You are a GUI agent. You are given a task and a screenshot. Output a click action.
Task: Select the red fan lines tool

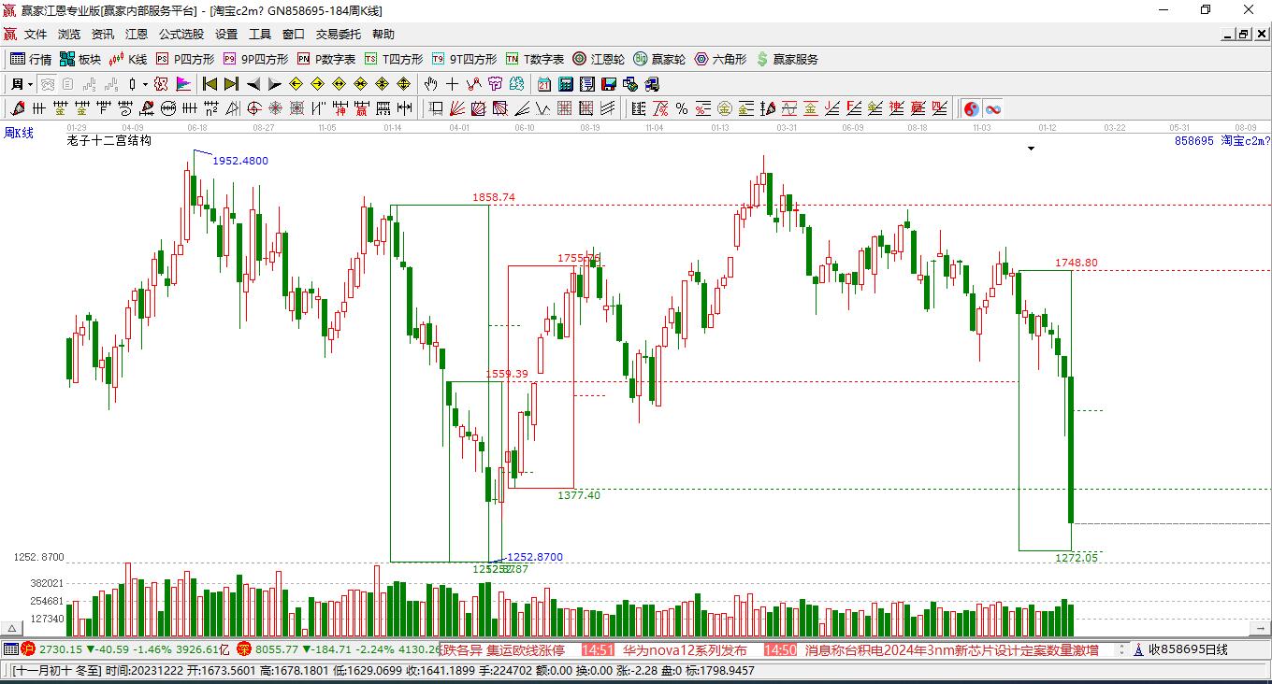(x=457, y=108)
